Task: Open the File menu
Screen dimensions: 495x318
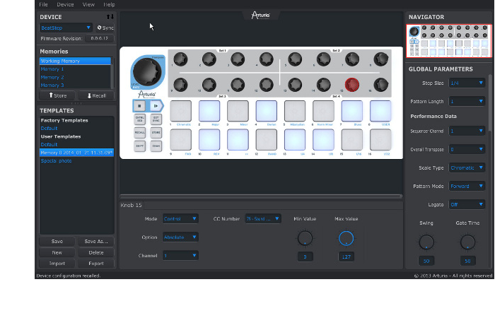Action: click(x=44, y=4)
